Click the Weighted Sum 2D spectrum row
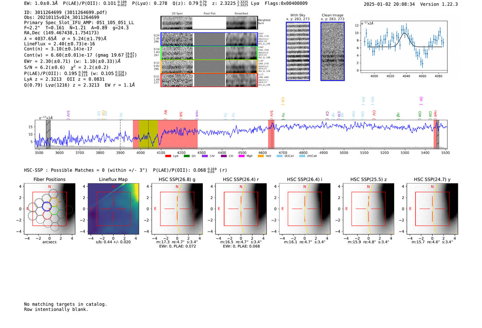482x328 pixels. tap(209, 23)
